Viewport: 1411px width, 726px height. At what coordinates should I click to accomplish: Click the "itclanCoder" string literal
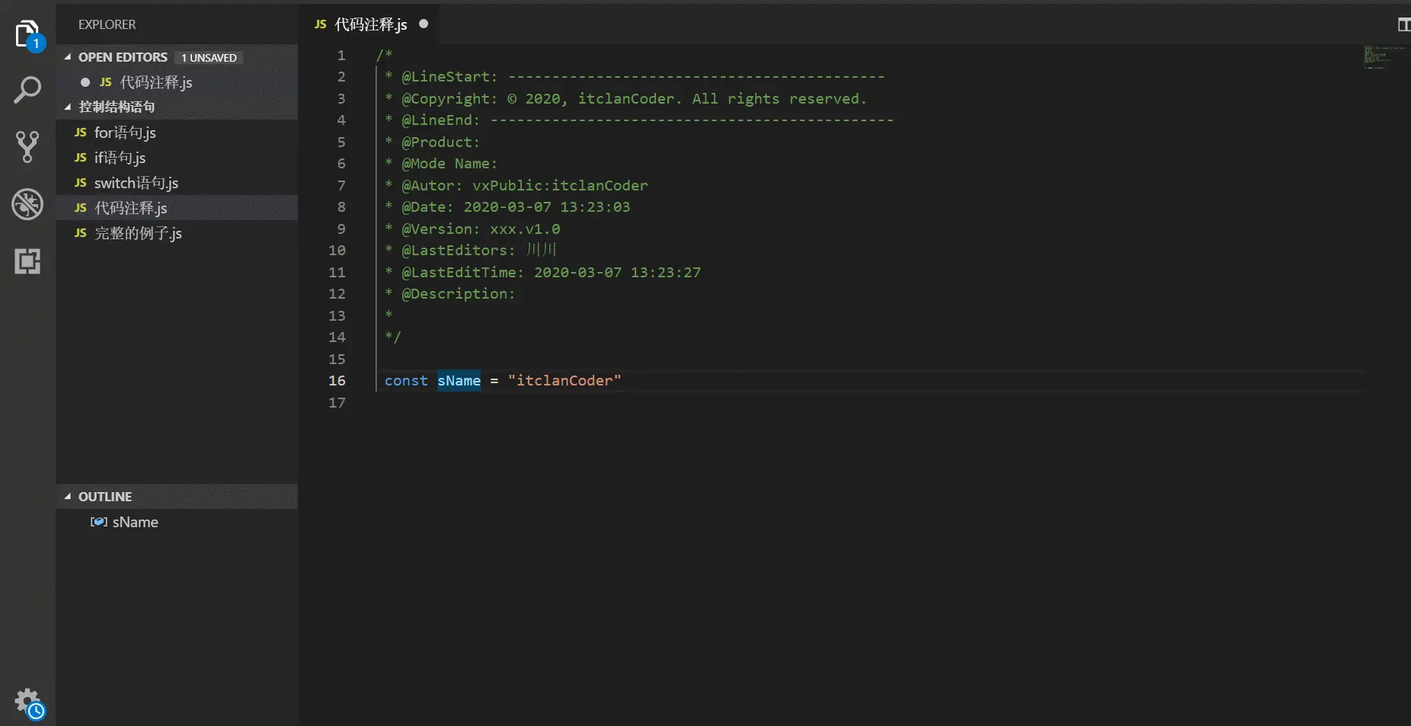(565, 381)
